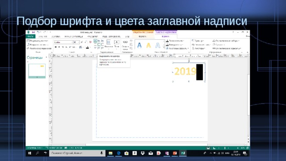The height and width of the screenshot is (161, 286).
Task: Choose the yellow WordArt style A
Action: pos(149,45)
